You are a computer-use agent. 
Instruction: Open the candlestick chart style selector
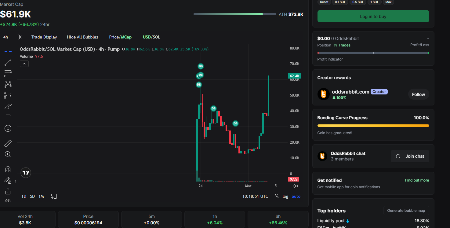coord(20,37)
